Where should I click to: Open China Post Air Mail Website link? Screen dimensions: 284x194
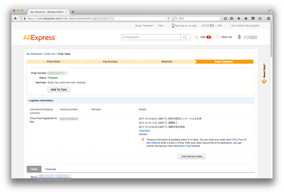[239, 140]
